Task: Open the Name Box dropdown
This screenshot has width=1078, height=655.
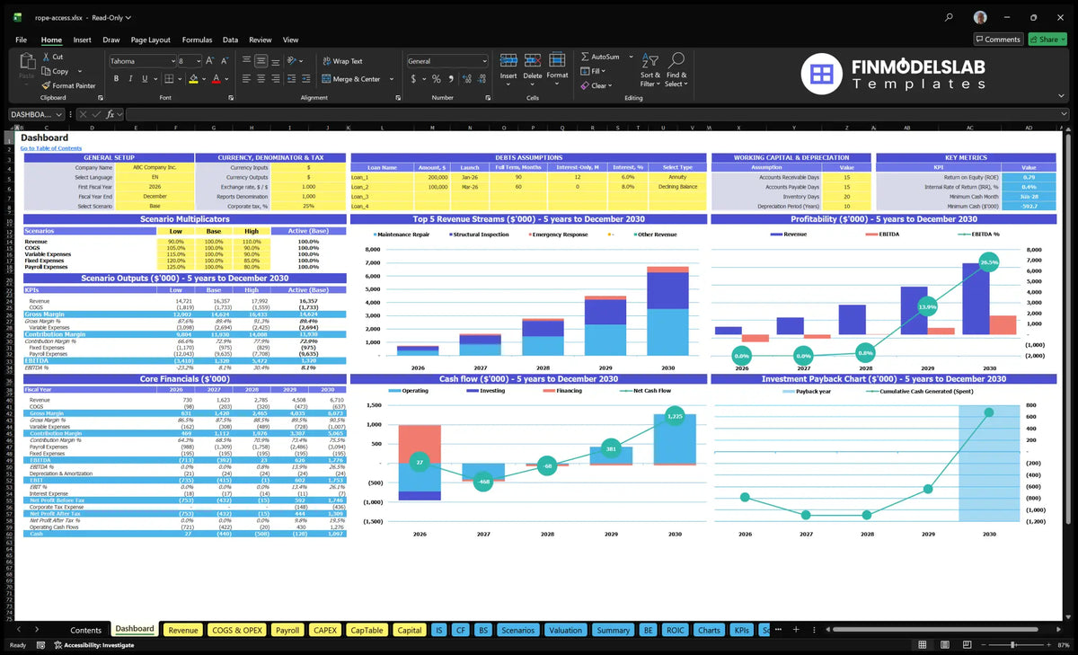Action: 59,115
